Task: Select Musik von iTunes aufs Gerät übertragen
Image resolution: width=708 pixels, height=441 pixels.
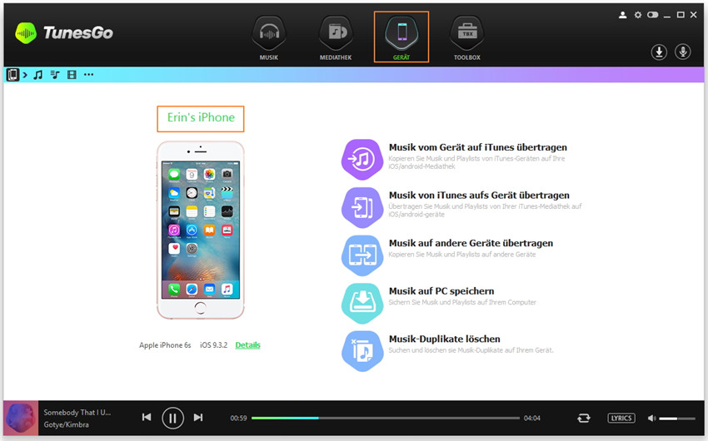Action: point(479,196)
